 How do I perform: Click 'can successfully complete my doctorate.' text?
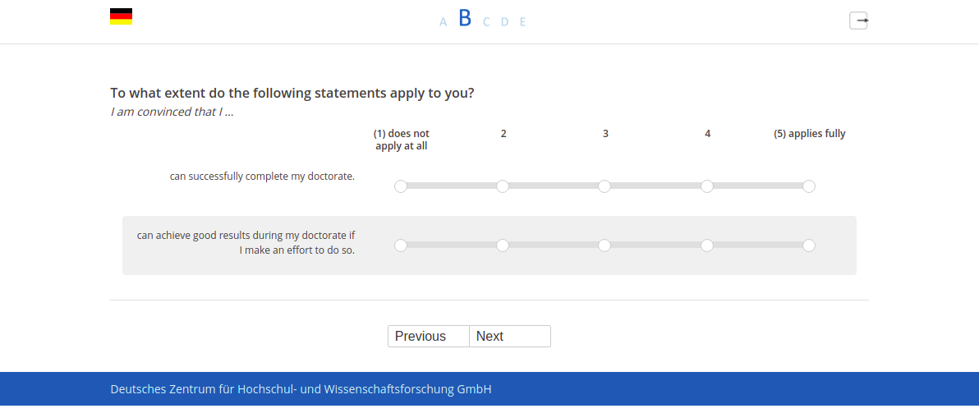coord(262,177)
